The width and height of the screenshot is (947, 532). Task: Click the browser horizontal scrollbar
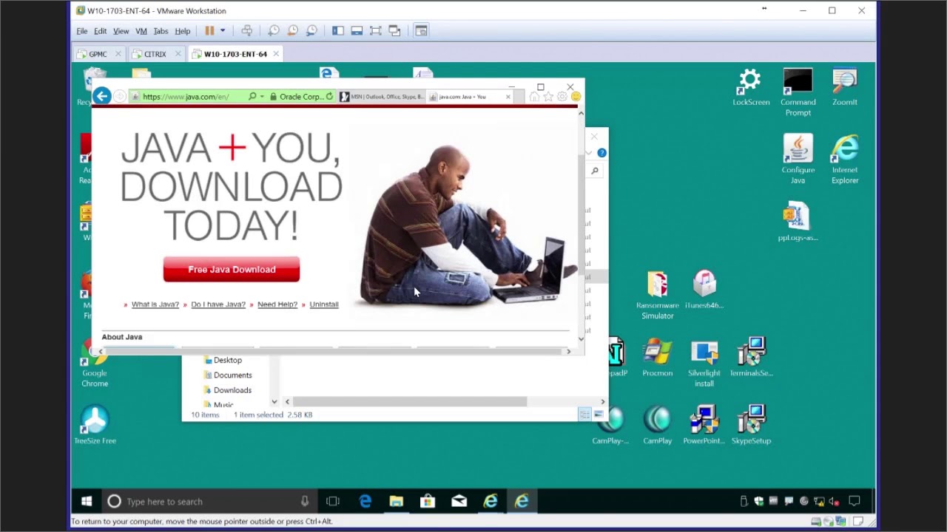[333, 352]
